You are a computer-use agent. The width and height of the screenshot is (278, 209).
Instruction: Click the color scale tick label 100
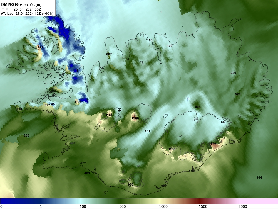[83, 206]
